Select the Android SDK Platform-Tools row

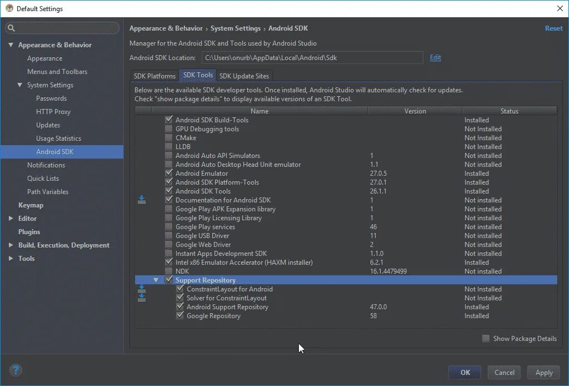pyautogui.click(x=346, y=182)
